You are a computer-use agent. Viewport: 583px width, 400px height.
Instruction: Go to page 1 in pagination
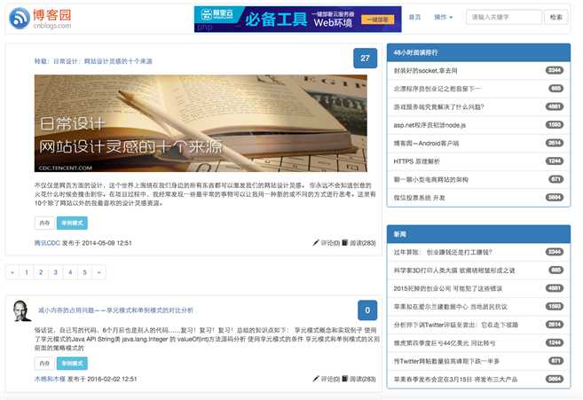pos(27,272)
